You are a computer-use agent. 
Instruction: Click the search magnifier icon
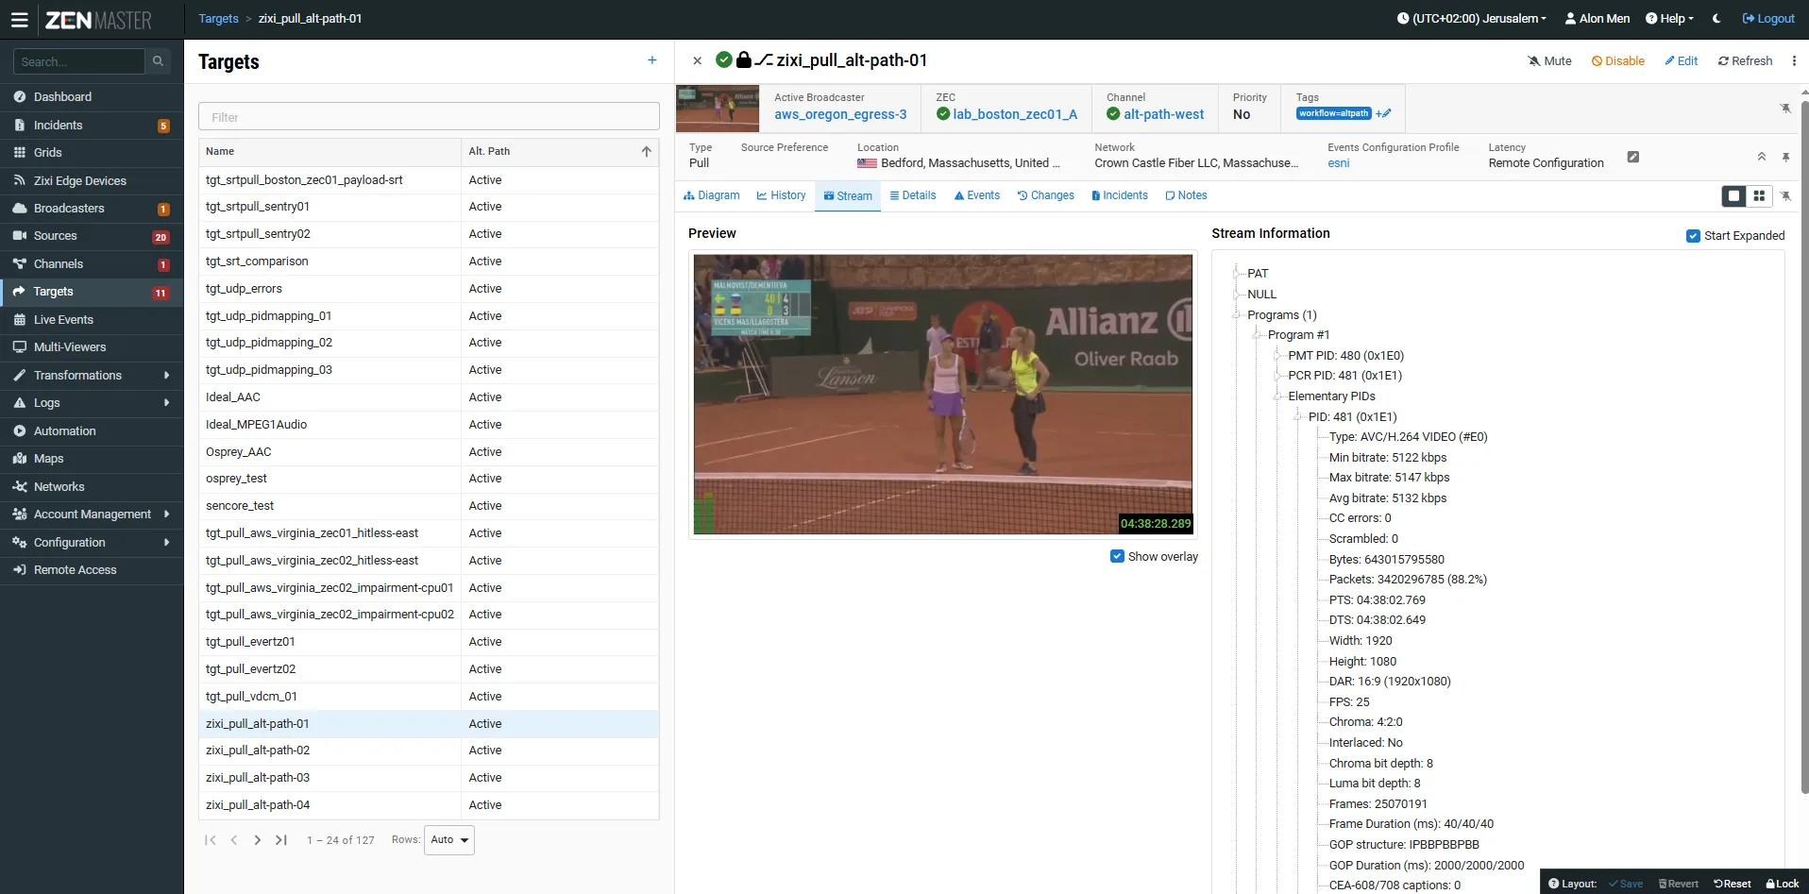(158, 61)
